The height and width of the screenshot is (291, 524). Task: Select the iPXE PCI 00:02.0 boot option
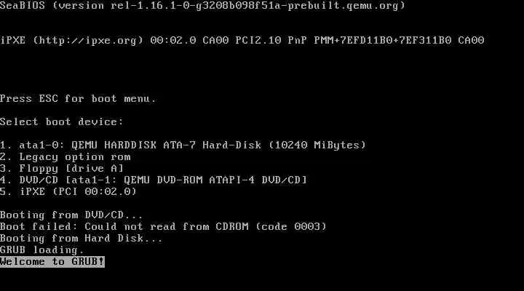point(68,191)
